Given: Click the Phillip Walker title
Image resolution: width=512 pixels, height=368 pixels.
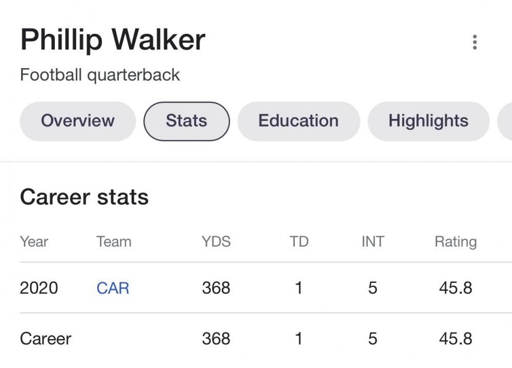Looking at the screenshot, I should pos(113,40).
